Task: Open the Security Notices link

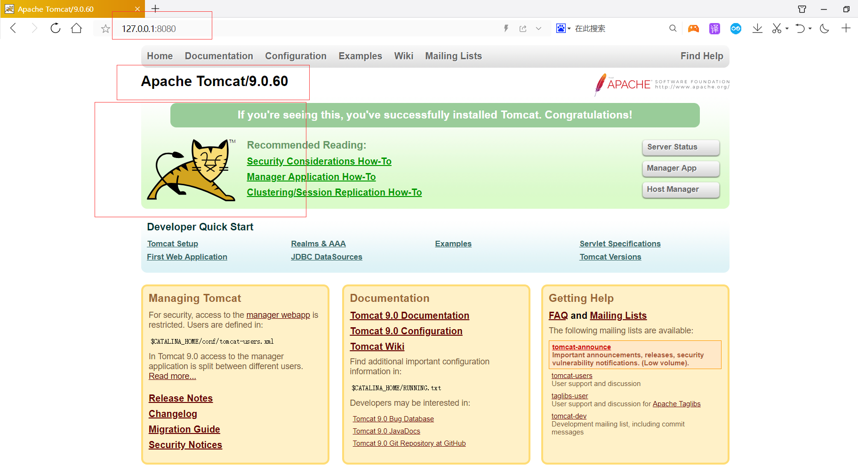Action: click(x=185, y=445)
